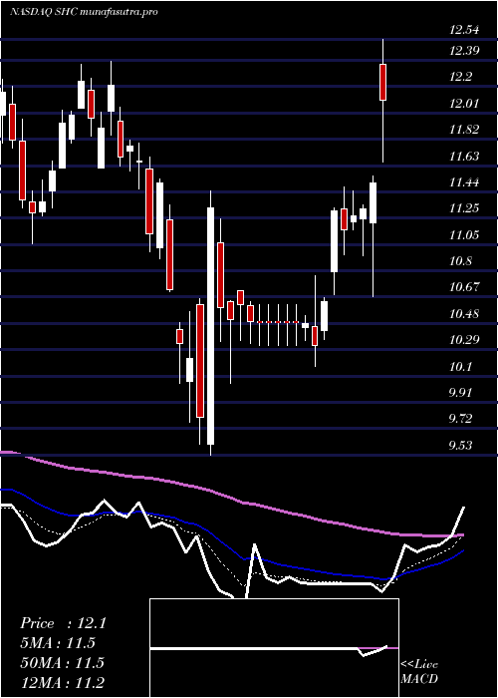498x698 pixels.
Task: Click the 50MA : 11.5 readout
Action: 62,663
